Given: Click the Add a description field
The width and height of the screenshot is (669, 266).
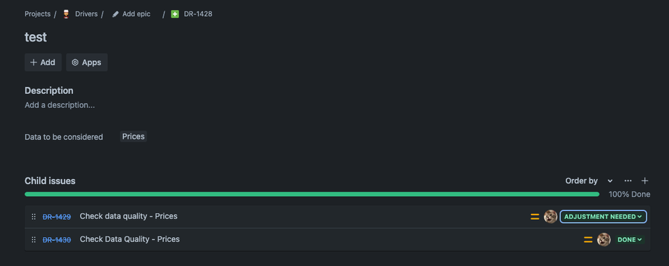Looking at the screenshot, I should tap(60, 105).
